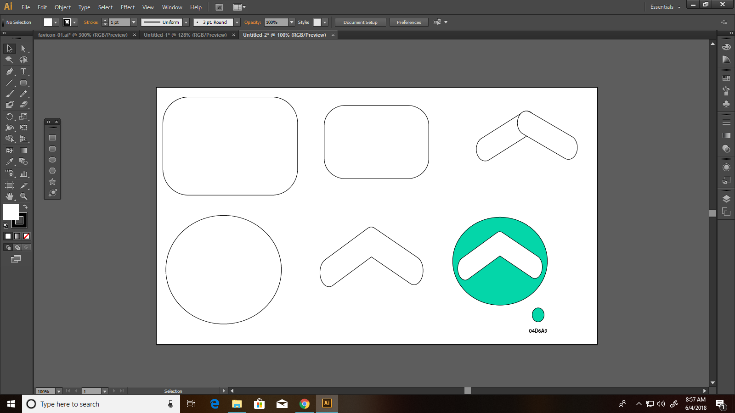Screen dimensions: 735x413
Task: Click the Document Setup button
Action: (x=360, y=22)
